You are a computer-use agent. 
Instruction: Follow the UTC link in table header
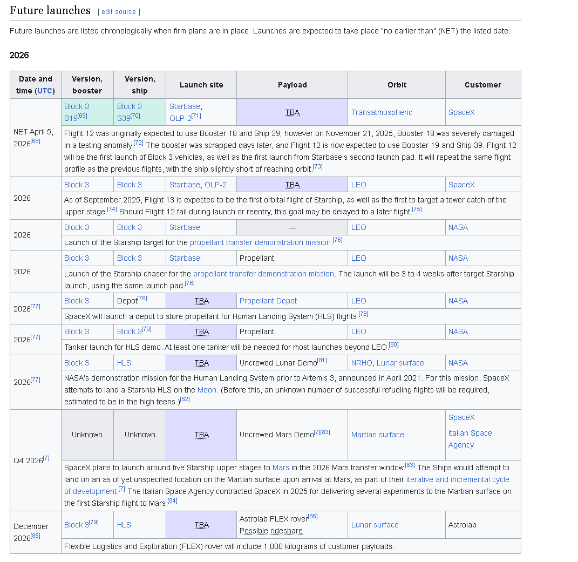click(x=45, y=91)
